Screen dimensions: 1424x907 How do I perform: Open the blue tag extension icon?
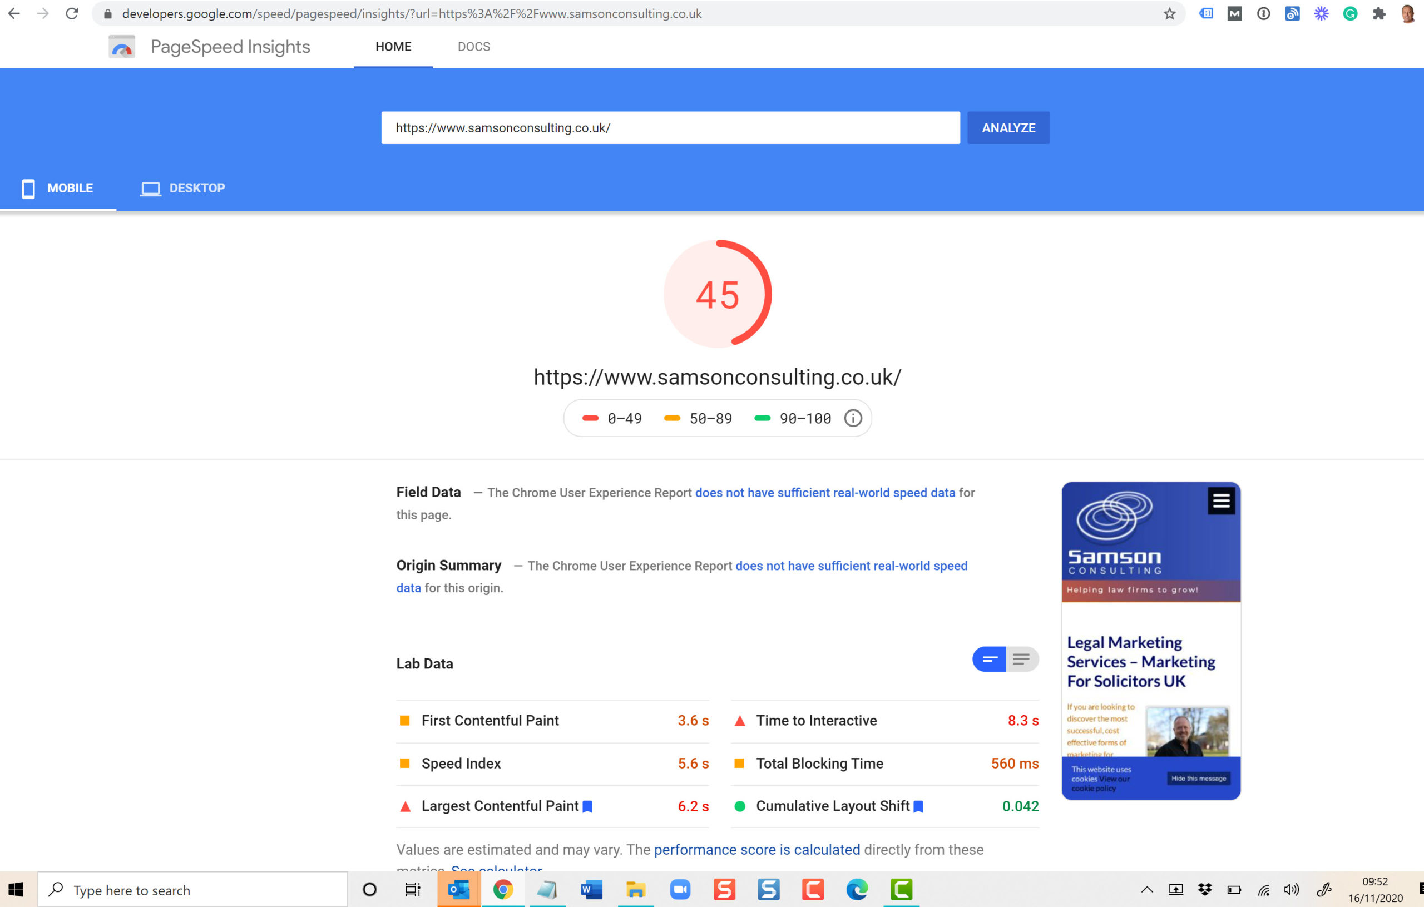[x=1206, y=13]
